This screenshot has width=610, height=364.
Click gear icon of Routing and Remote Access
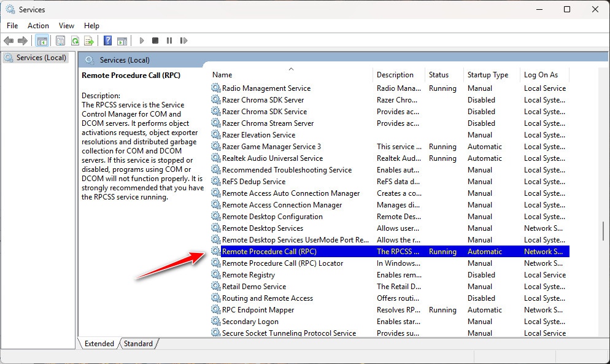tap(216, 298)
